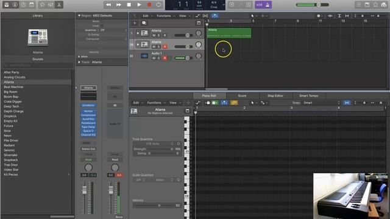Open the Inspector via the info icon

tap(15, 5)
